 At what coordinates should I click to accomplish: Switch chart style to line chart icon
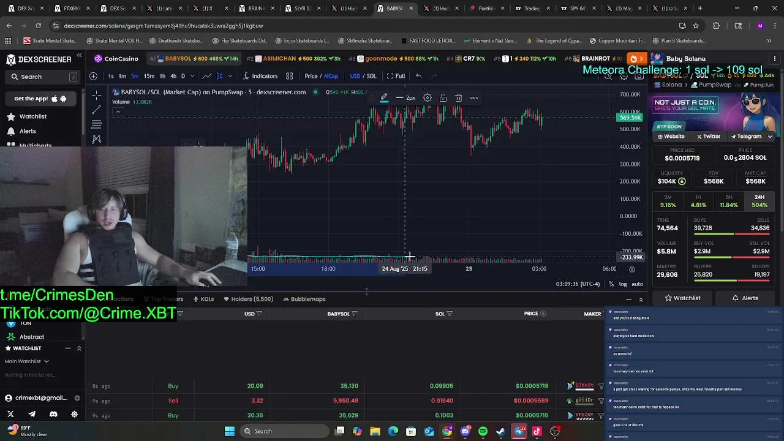pyautogui.click(x=207, y=76)
